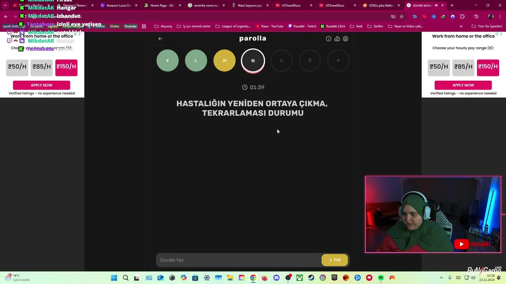Open Steam from the taskbar
This screenshot has width=506, height=284.
tap(312, 278)
